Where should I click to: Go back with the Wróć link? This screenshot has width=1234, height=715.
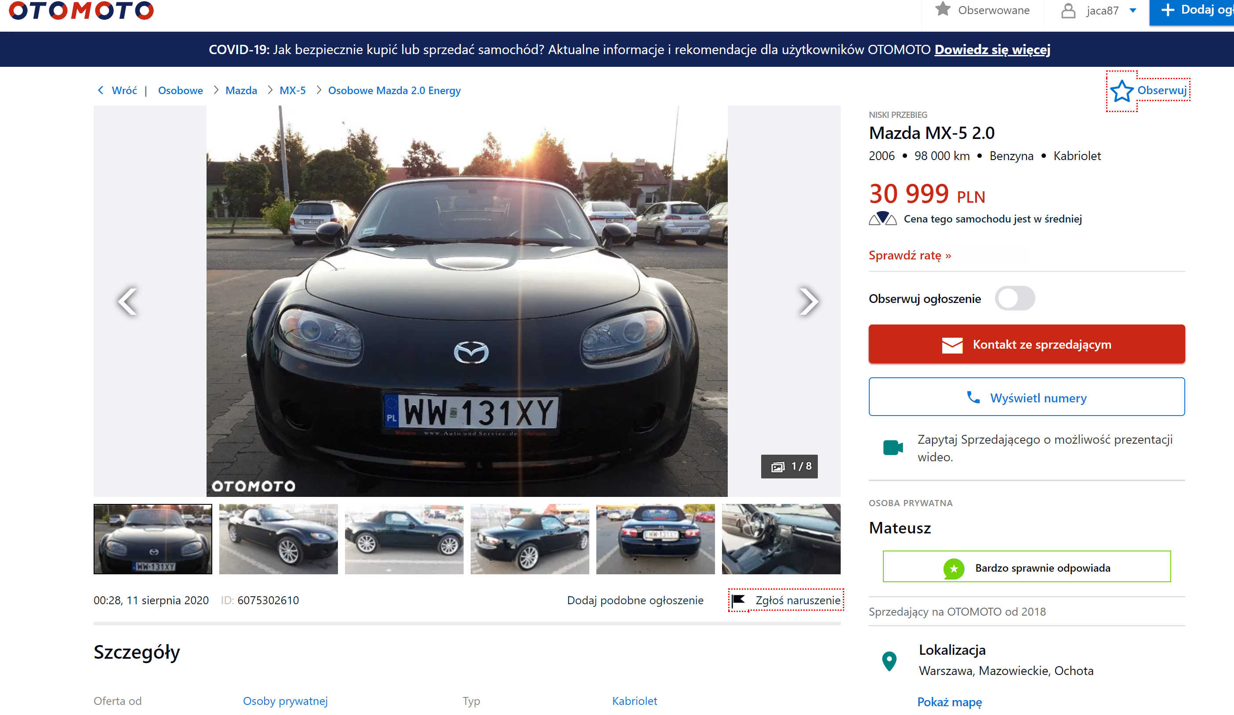pyautogui.click(x=124, y=90)
